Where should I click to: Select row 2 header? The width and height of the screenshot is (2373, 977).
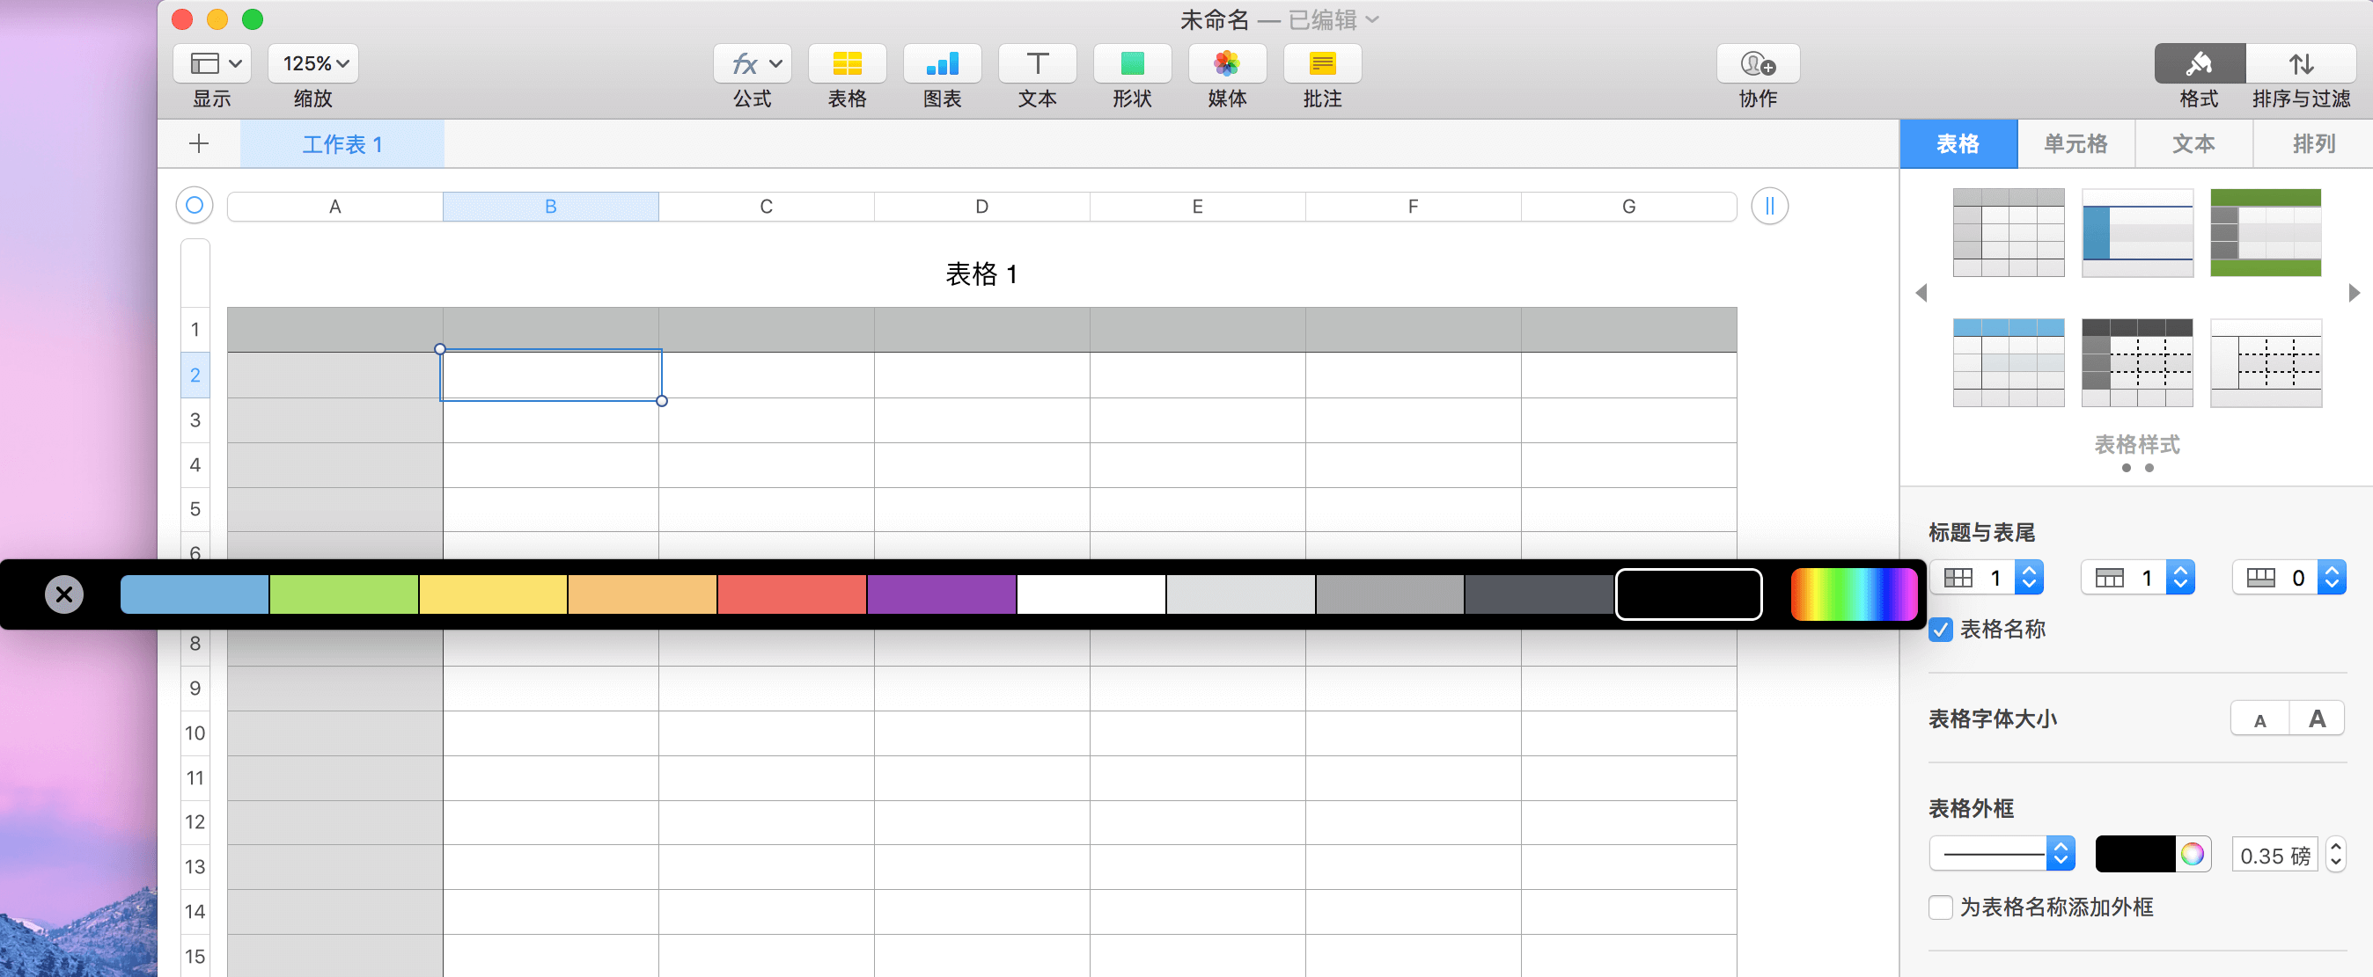195,375
